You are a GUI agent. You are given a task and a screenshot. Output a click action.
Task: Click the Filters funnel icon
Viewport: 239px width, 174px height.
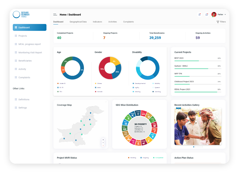(x=218, y=22)
